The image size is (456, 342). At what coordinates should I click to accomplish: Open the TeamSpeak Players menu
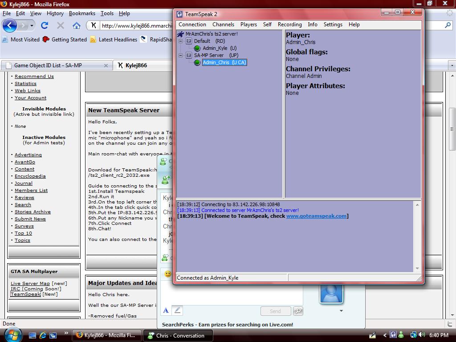(248, 24)
